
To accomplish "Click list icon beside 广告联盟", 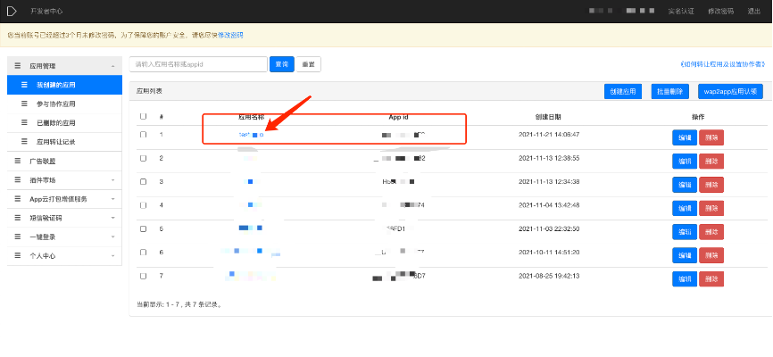I will (x=18, y=161).
